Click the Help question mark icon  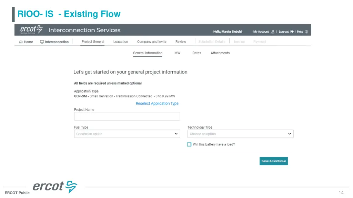coord(306,32)
